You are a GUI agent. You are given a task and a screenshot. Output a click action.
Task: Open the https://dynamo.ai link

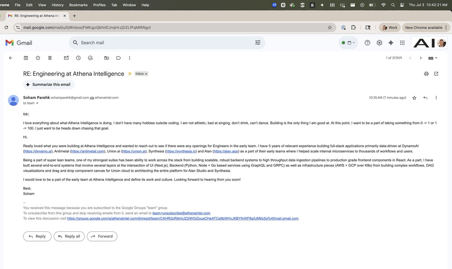[38, 151]
